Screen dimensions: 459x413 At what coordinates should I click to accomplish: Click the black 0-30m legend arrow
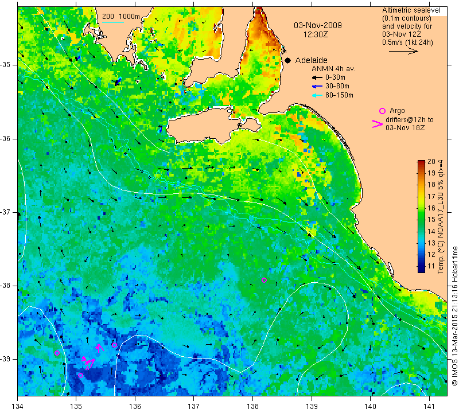coord(317,77)
